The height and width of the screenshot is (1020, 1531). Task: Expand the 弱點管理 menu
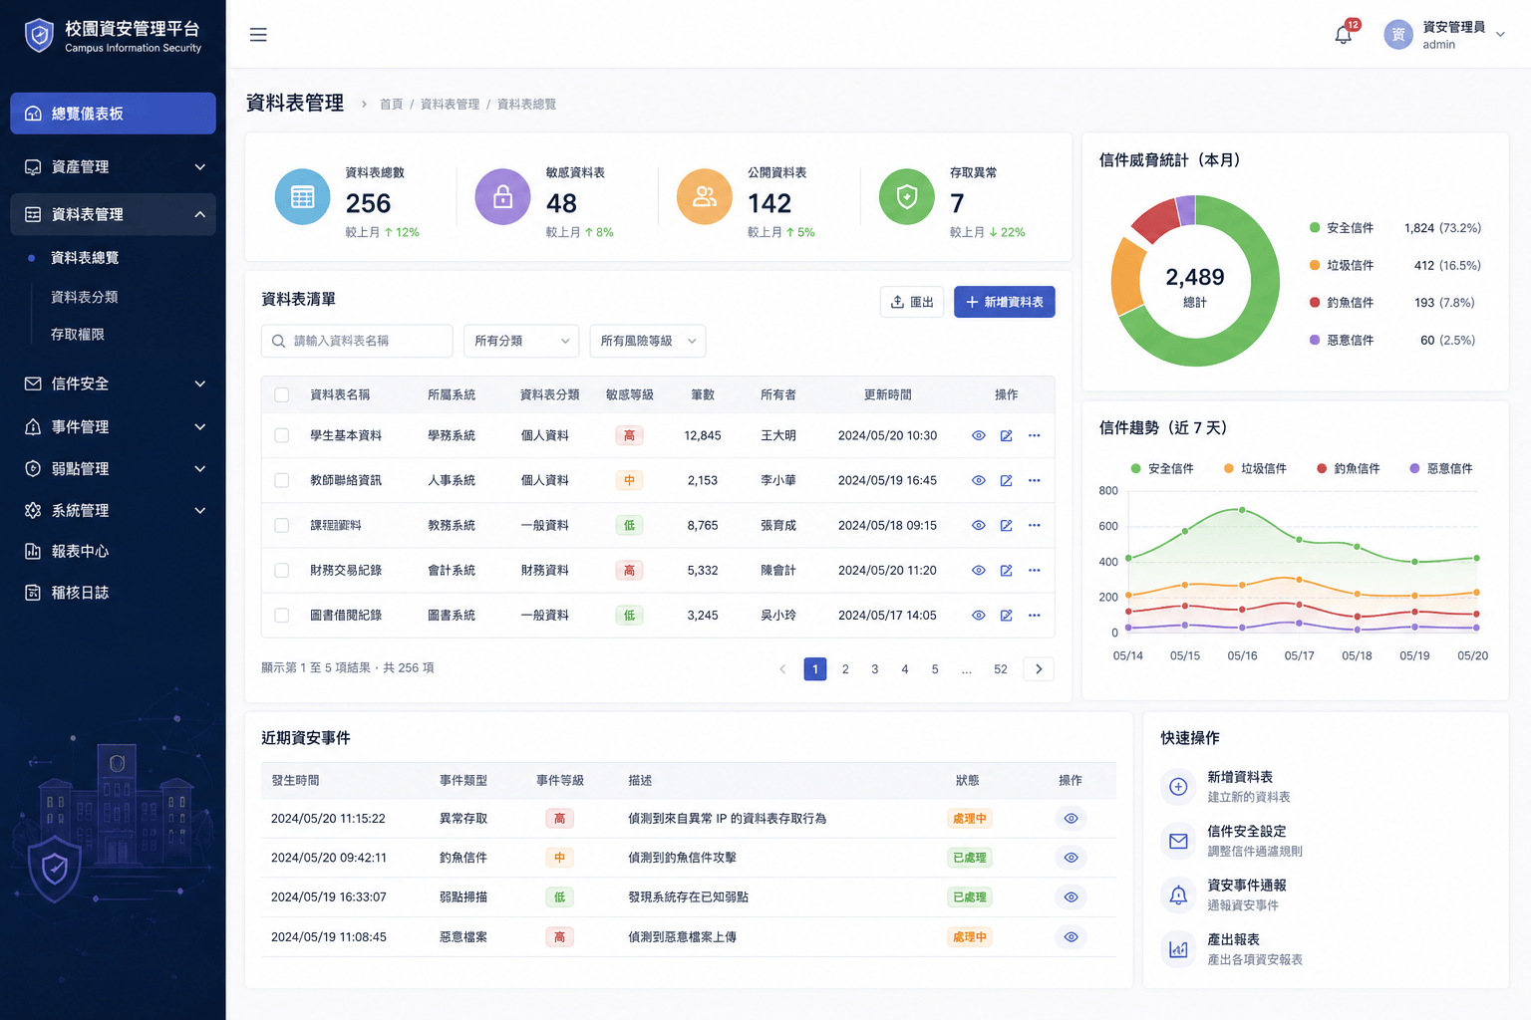pyautogui.click(x=113, y=468)
